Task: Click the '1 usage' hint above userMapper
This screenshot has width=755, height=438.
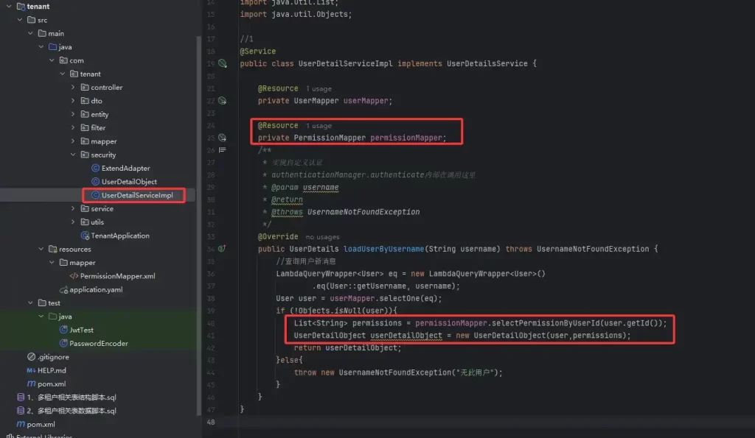Action: [x=319, y=89]
